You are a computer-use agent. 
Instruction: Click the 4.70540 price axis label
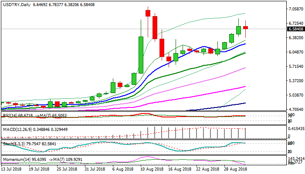(295, 110)
